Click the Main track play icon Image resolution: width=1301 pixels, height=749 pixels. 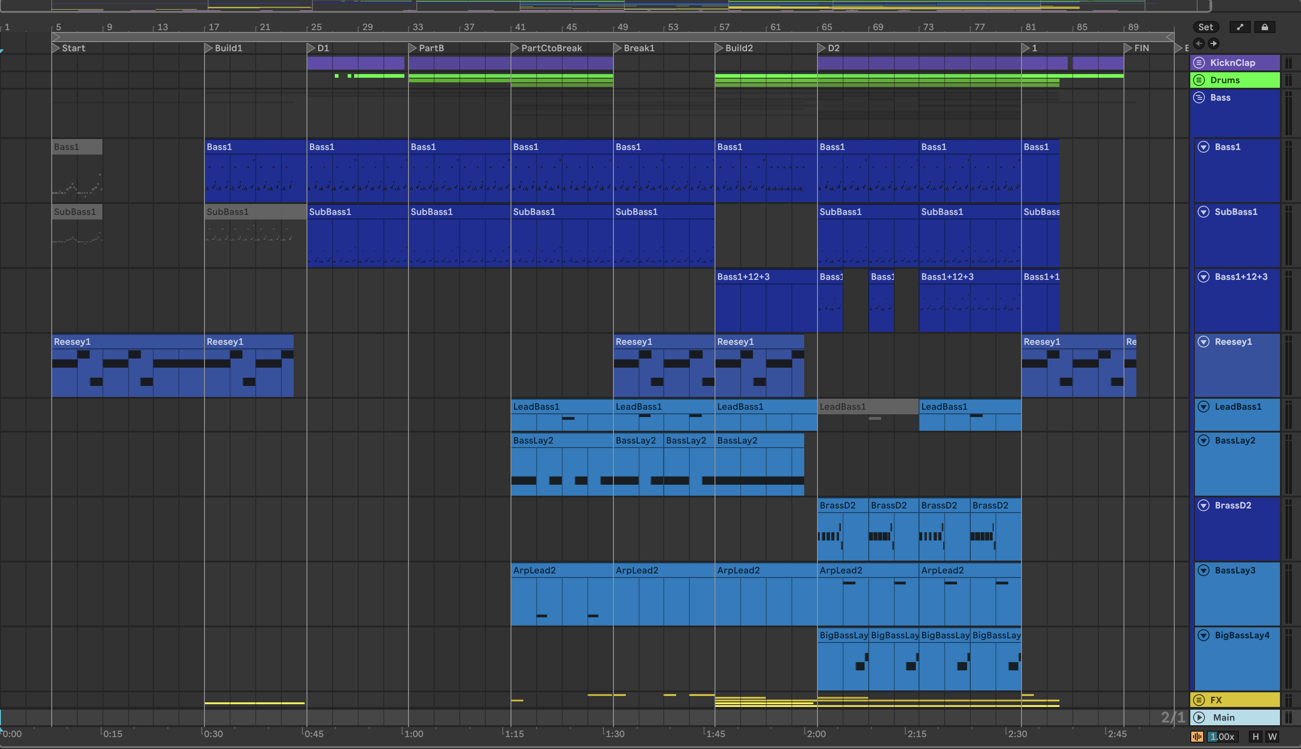pos(1199,717)
